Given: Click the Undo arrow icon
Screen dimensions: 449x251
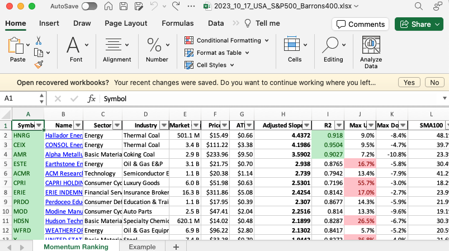Looking at the screenshot, I should 154,6.
